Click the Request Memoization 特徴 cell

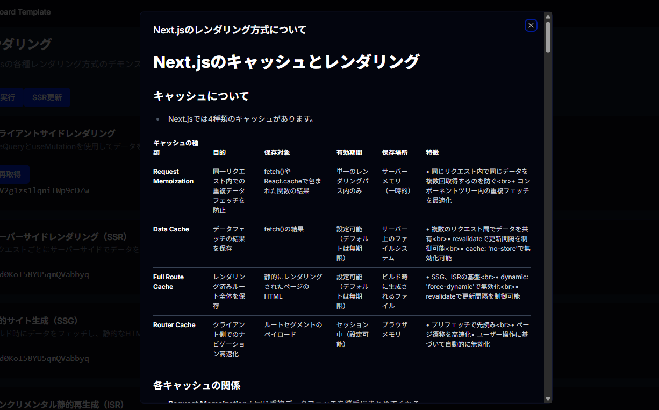point(478,186)
